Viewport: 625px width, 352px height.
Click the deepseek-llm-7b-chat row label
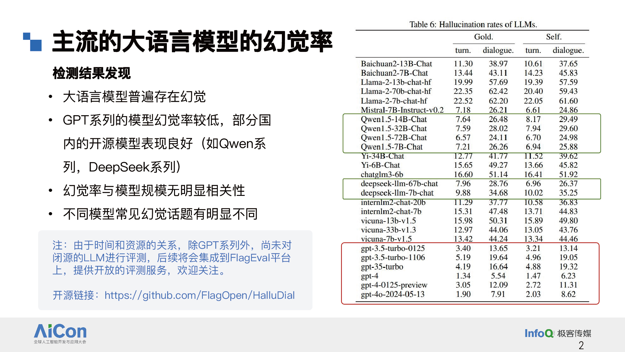pos(397,193)
